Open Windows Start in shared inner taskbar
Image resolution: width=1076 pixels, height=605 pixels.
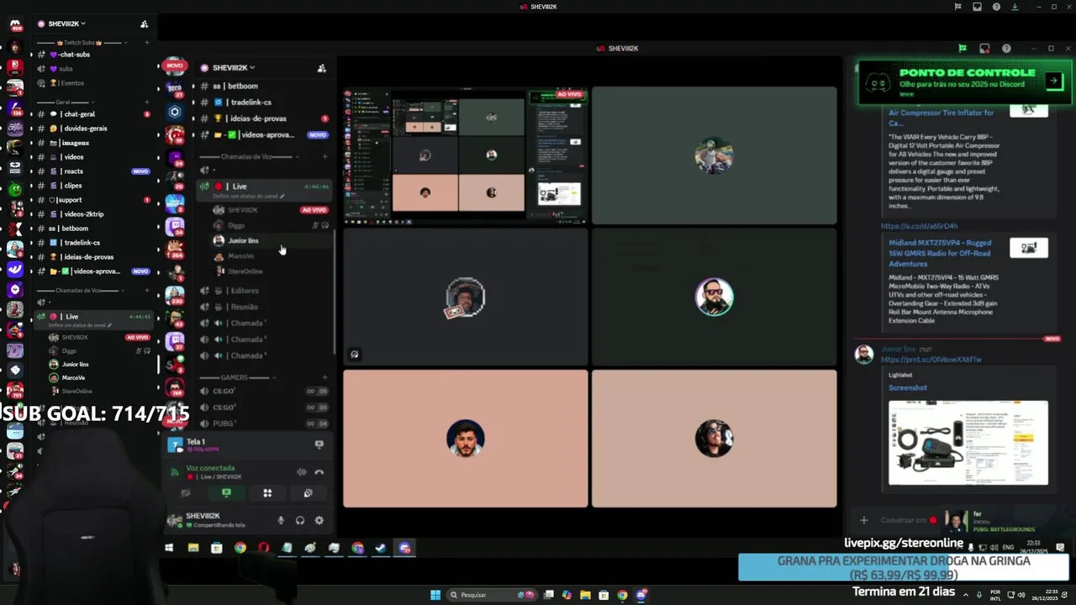click(x=169, y=548)
